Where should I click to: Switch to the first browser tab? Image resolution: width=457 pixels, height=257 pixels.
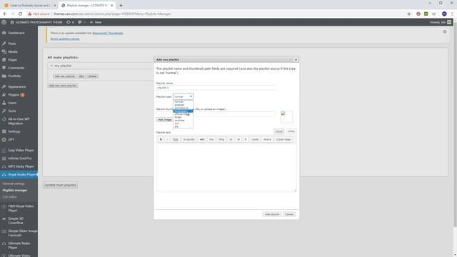30,5
